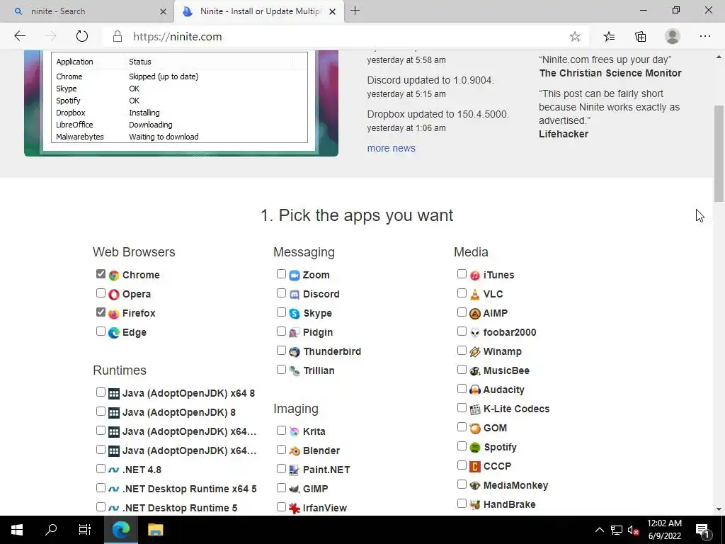Viewport: 725px width, 544px height.
Task: Check the .NET 4.8 checkbox
Action: (x=101, y=469)
